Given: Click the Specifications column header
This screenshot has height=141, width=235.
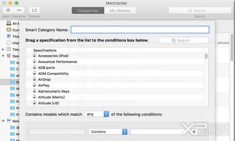Looking at the screenshot, I should point(115,51).
